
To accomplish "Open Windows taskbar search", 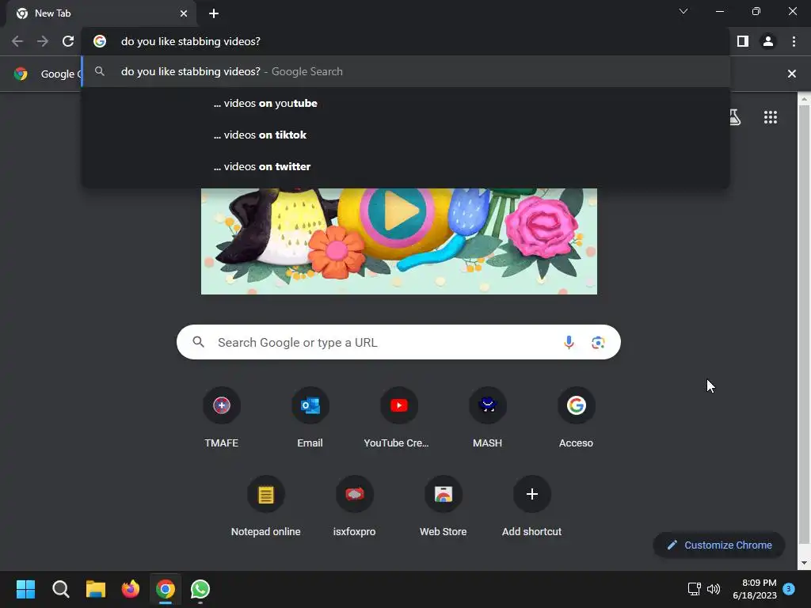I will pyautogui.click(x=60, y=589).
